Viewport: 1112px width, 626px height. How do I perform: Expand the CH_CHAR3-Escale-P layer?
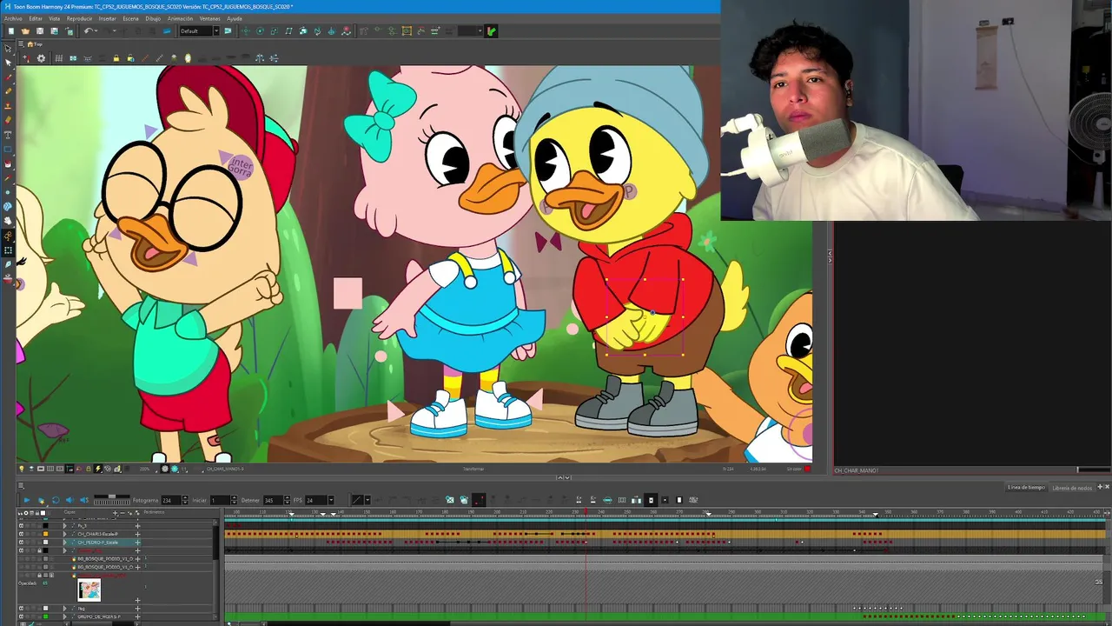tap(64, 534)
